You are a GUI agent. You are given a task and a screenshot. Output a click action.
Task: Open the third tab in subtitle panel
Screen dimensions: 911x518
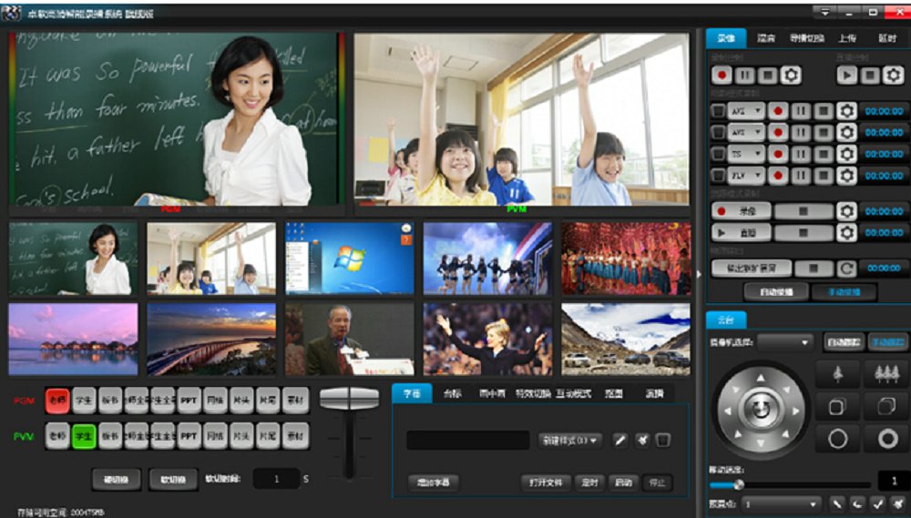pyautogui.click(x=493, y=393)
